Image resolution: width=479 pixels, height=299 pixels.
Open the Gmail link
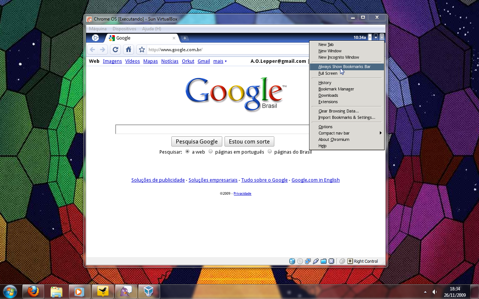point(204,61)
